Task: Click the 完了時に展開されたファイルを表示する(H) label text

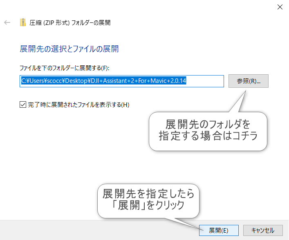Action: pos(78,104)
